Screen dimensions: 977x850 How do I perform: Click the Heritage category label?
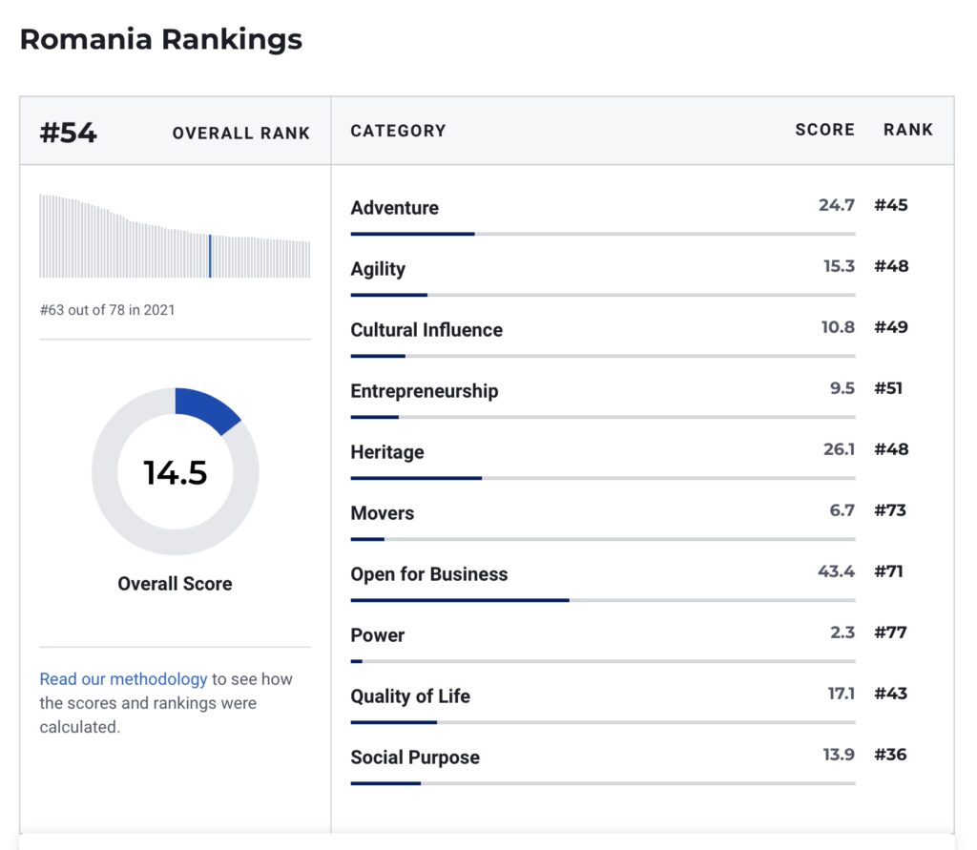point(387,452)
